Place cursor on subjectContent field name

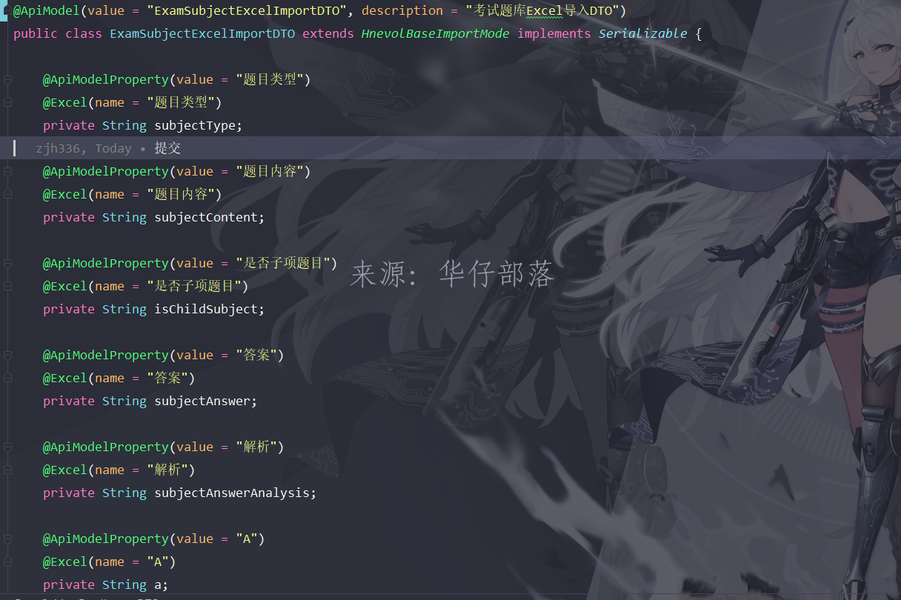coord(205,218)
